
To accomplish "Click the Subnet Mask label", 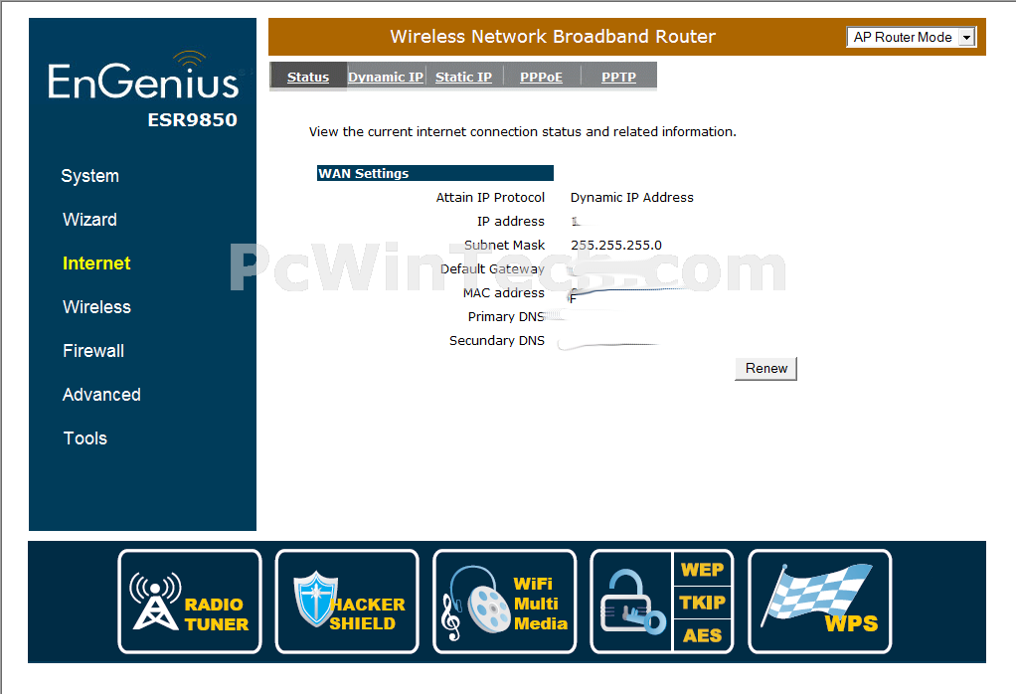I will click(x=505, y=245).
